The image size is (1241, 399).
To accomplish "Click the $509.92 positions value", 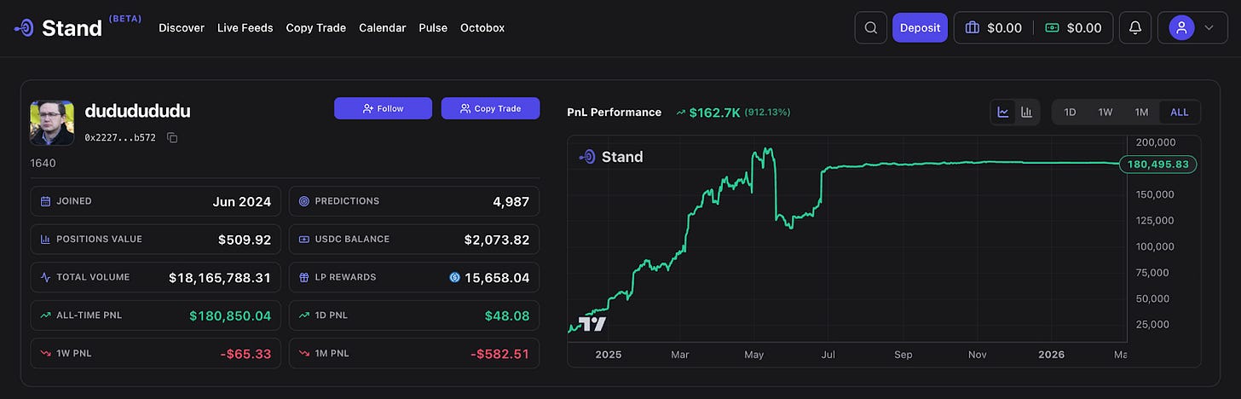I will 245,239.
